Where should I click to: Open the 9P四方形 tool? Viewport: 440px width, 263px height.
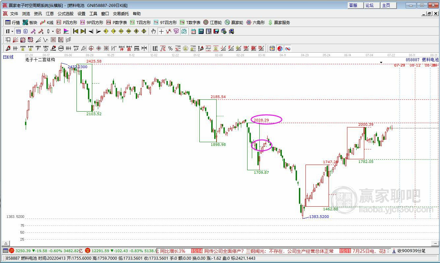point(92,22)
